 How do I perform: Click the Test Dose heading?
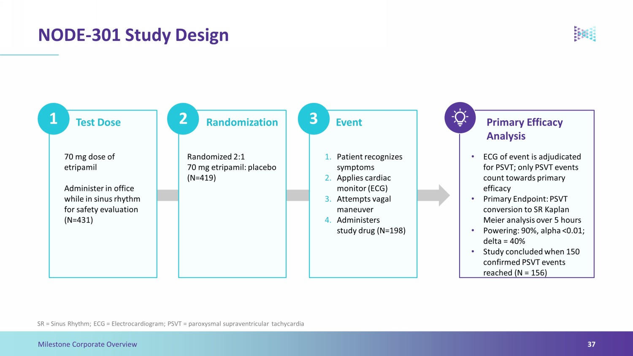(x=98, y=122)
